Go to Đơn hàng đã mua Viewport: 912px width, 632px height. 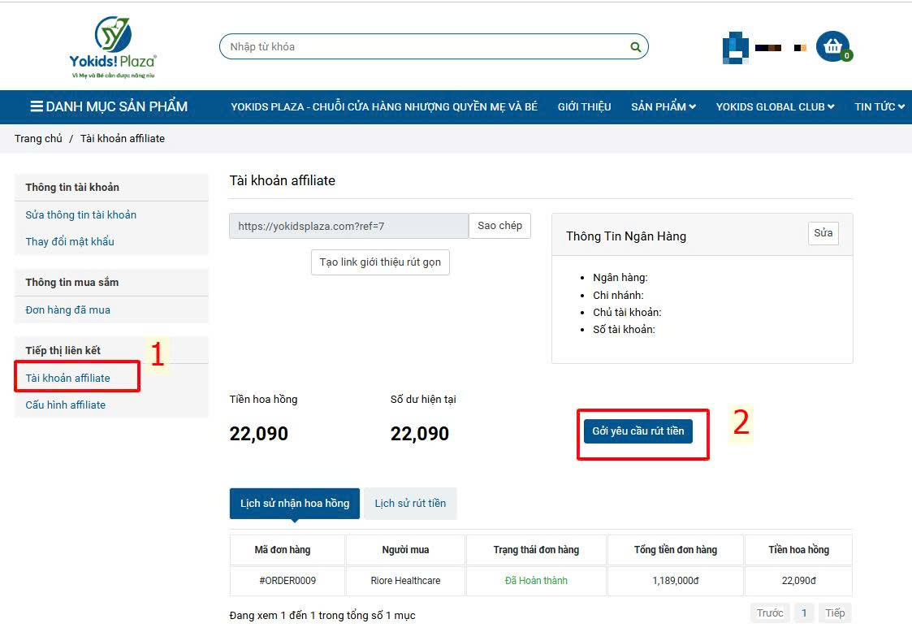click(67, 310)
